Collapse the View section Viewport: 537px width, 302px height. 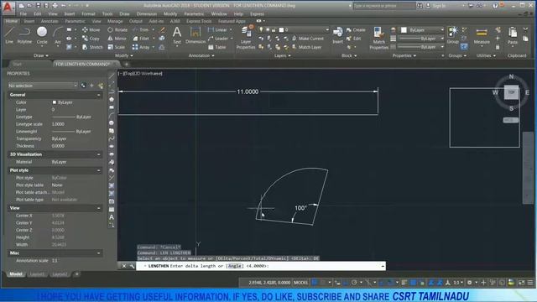click(99, 208)
